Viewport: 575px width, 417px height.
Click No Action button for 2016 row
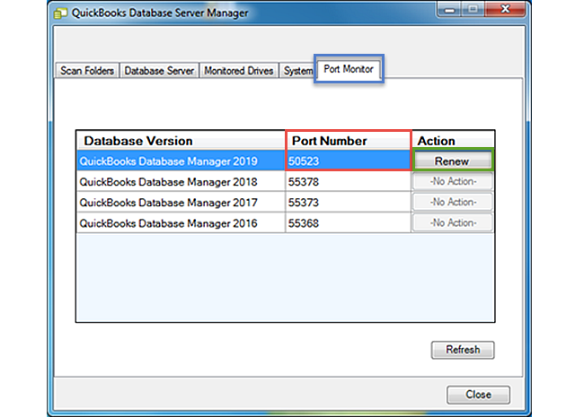[x=453, y=222]
